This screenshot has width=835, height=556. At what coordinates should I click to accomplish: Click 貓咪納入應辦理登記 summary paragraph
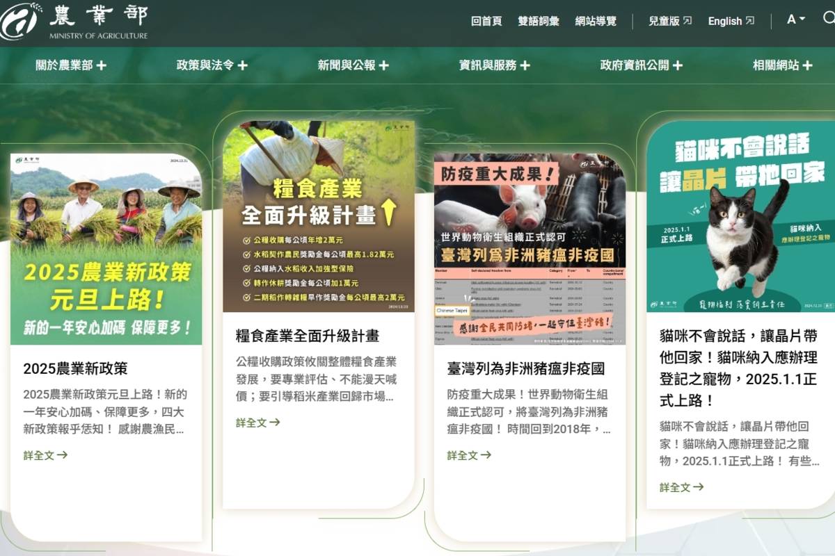click(x=739, y=444)
